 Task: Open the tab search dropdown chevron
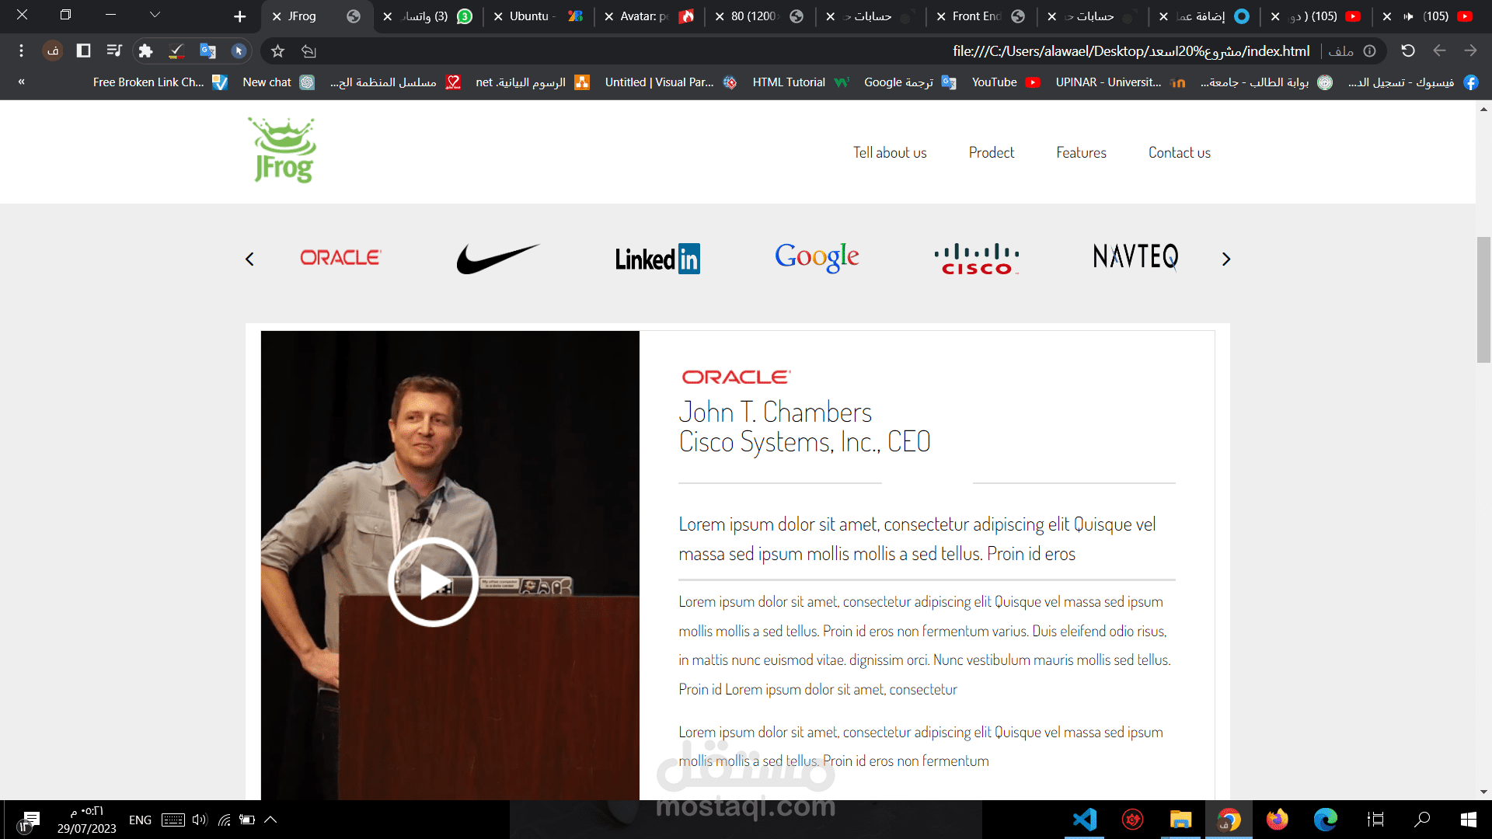(x=155, y=15)
